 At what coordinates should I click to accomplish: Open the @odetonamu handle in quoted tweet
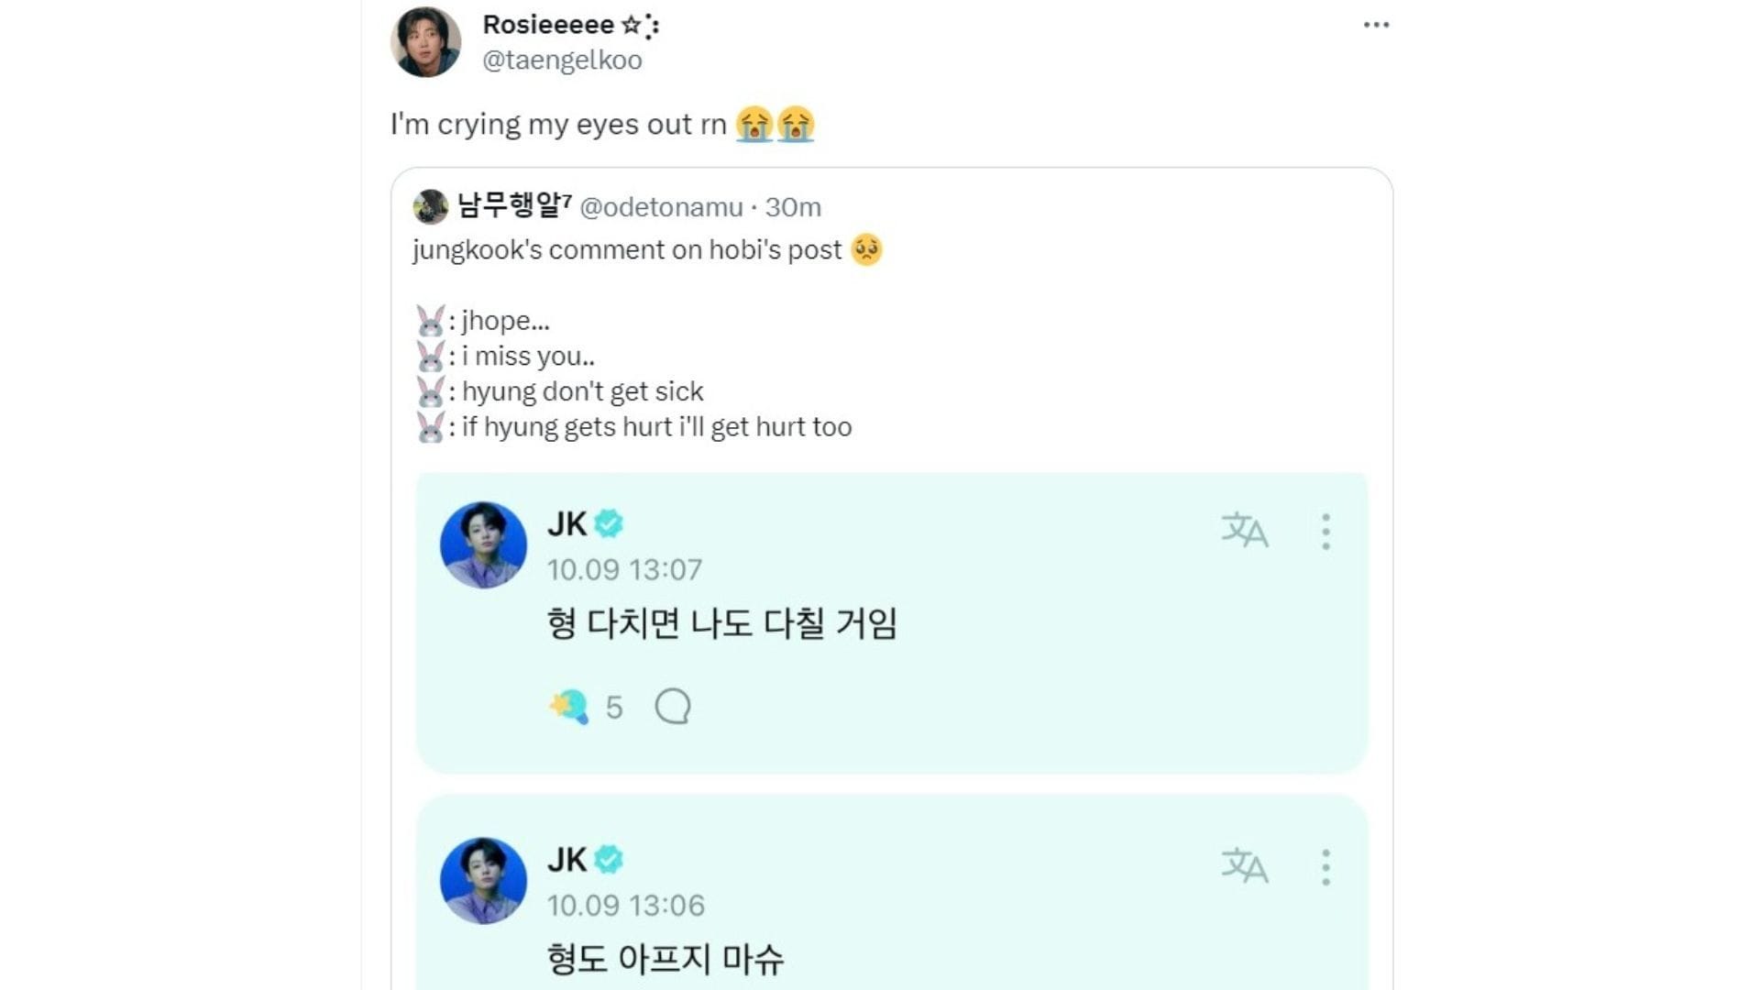point(661,207)
